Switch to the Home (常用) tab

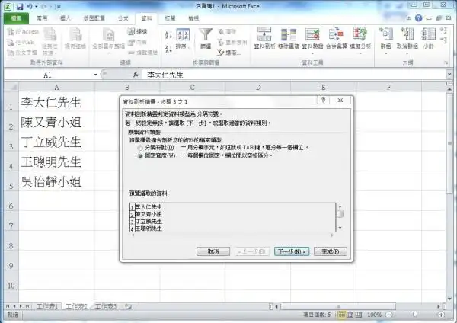(x=42, y=18)
